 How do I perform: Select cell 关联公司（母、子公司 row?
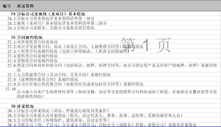coord(107,125)
